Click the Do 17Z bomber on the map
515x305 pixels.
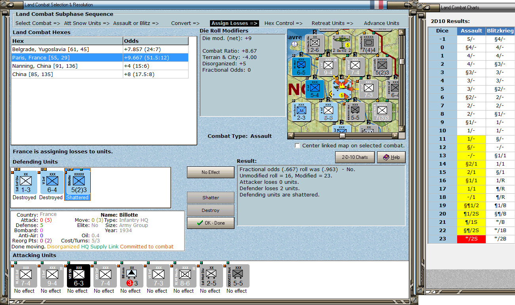341,44
